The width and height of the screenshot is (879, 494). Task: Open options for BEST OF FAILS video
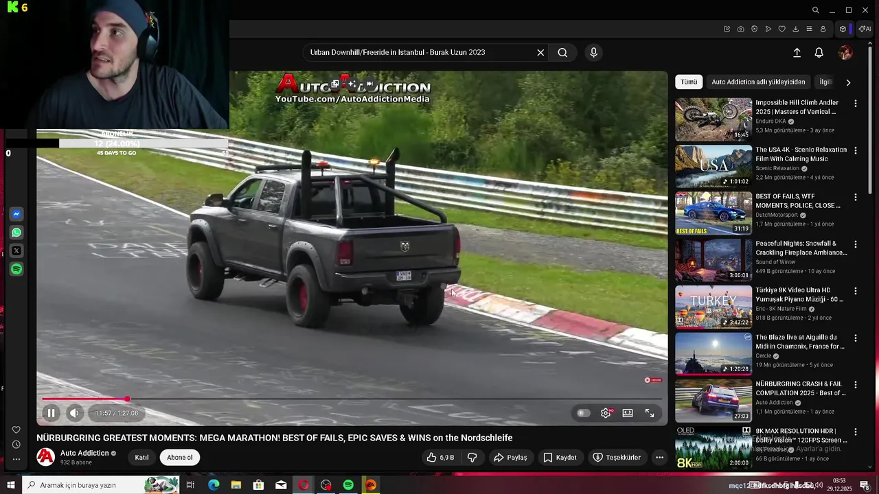click(856, 197)
